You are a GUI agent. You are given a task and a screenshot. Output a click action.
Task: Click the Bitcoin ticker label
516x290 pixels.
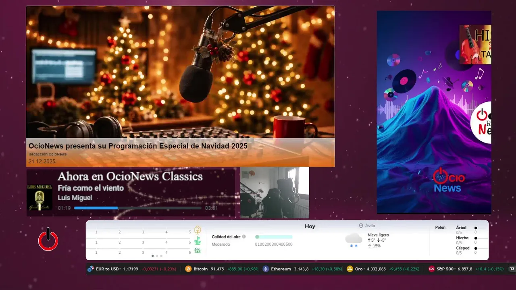pyautogui.click(x=201, y=269)
